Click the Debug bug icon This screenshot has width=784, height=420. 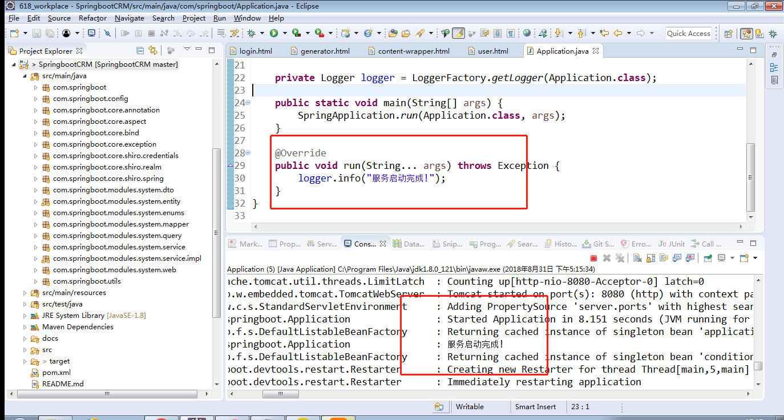(252, 33)
